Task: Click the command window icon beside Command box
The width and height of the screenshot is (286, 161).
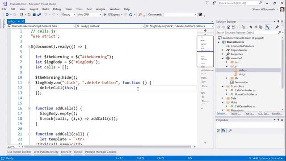Action: coord(200,14)
